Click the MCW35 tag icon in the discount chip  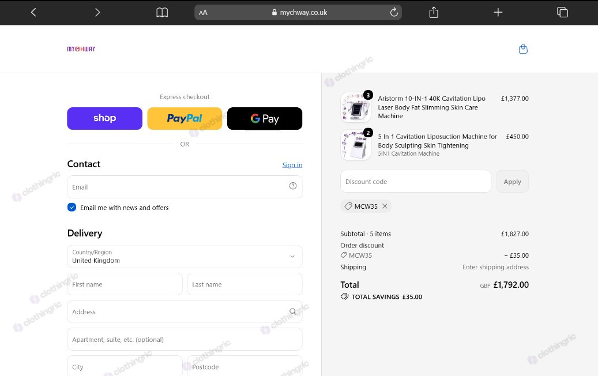pyautogui.click(x=348, y=206)
